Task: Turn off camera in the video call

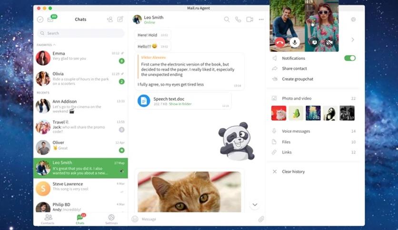Action: click(x=329, y=42)
